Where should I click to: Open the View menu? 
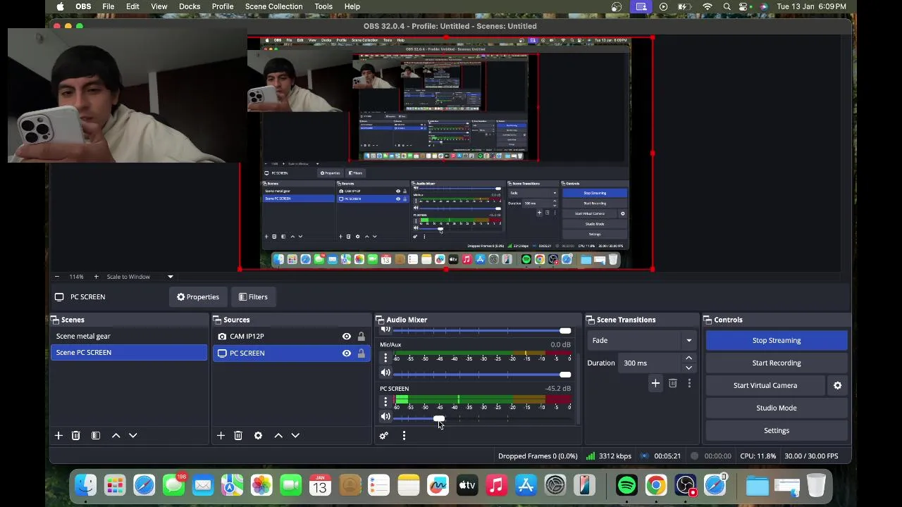159,6
